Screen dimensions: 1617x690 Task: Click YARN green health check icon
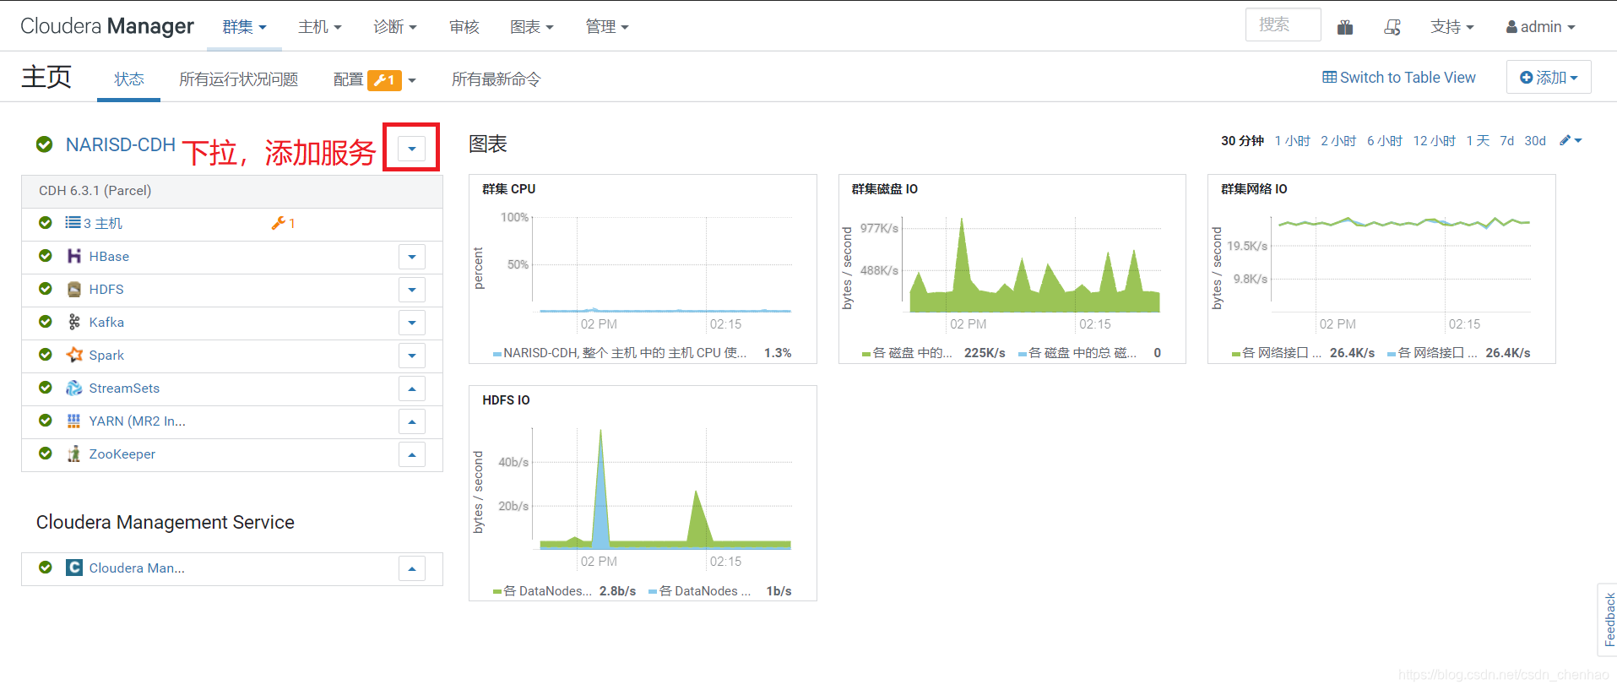[46, 421]
